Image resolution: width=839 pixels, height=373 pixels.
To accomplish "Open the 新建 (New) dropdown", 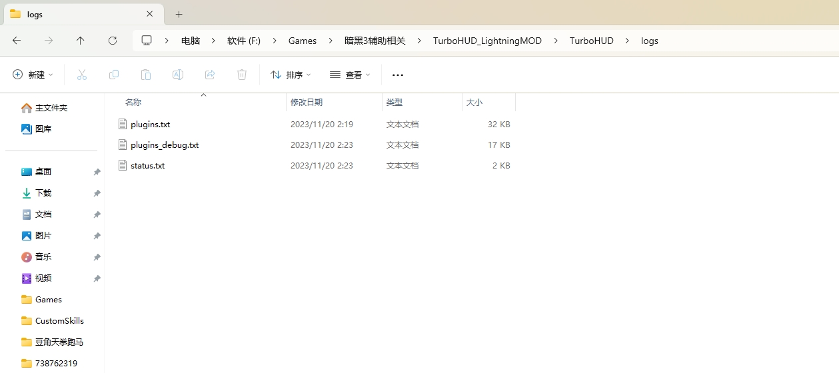I will point(33,75).
